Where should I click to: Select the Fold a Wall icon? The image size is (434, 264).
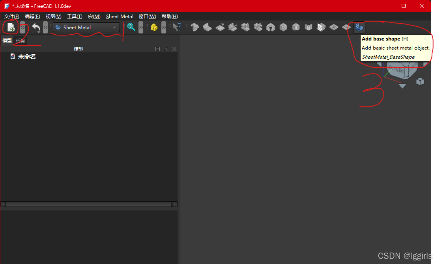(233, 27)
